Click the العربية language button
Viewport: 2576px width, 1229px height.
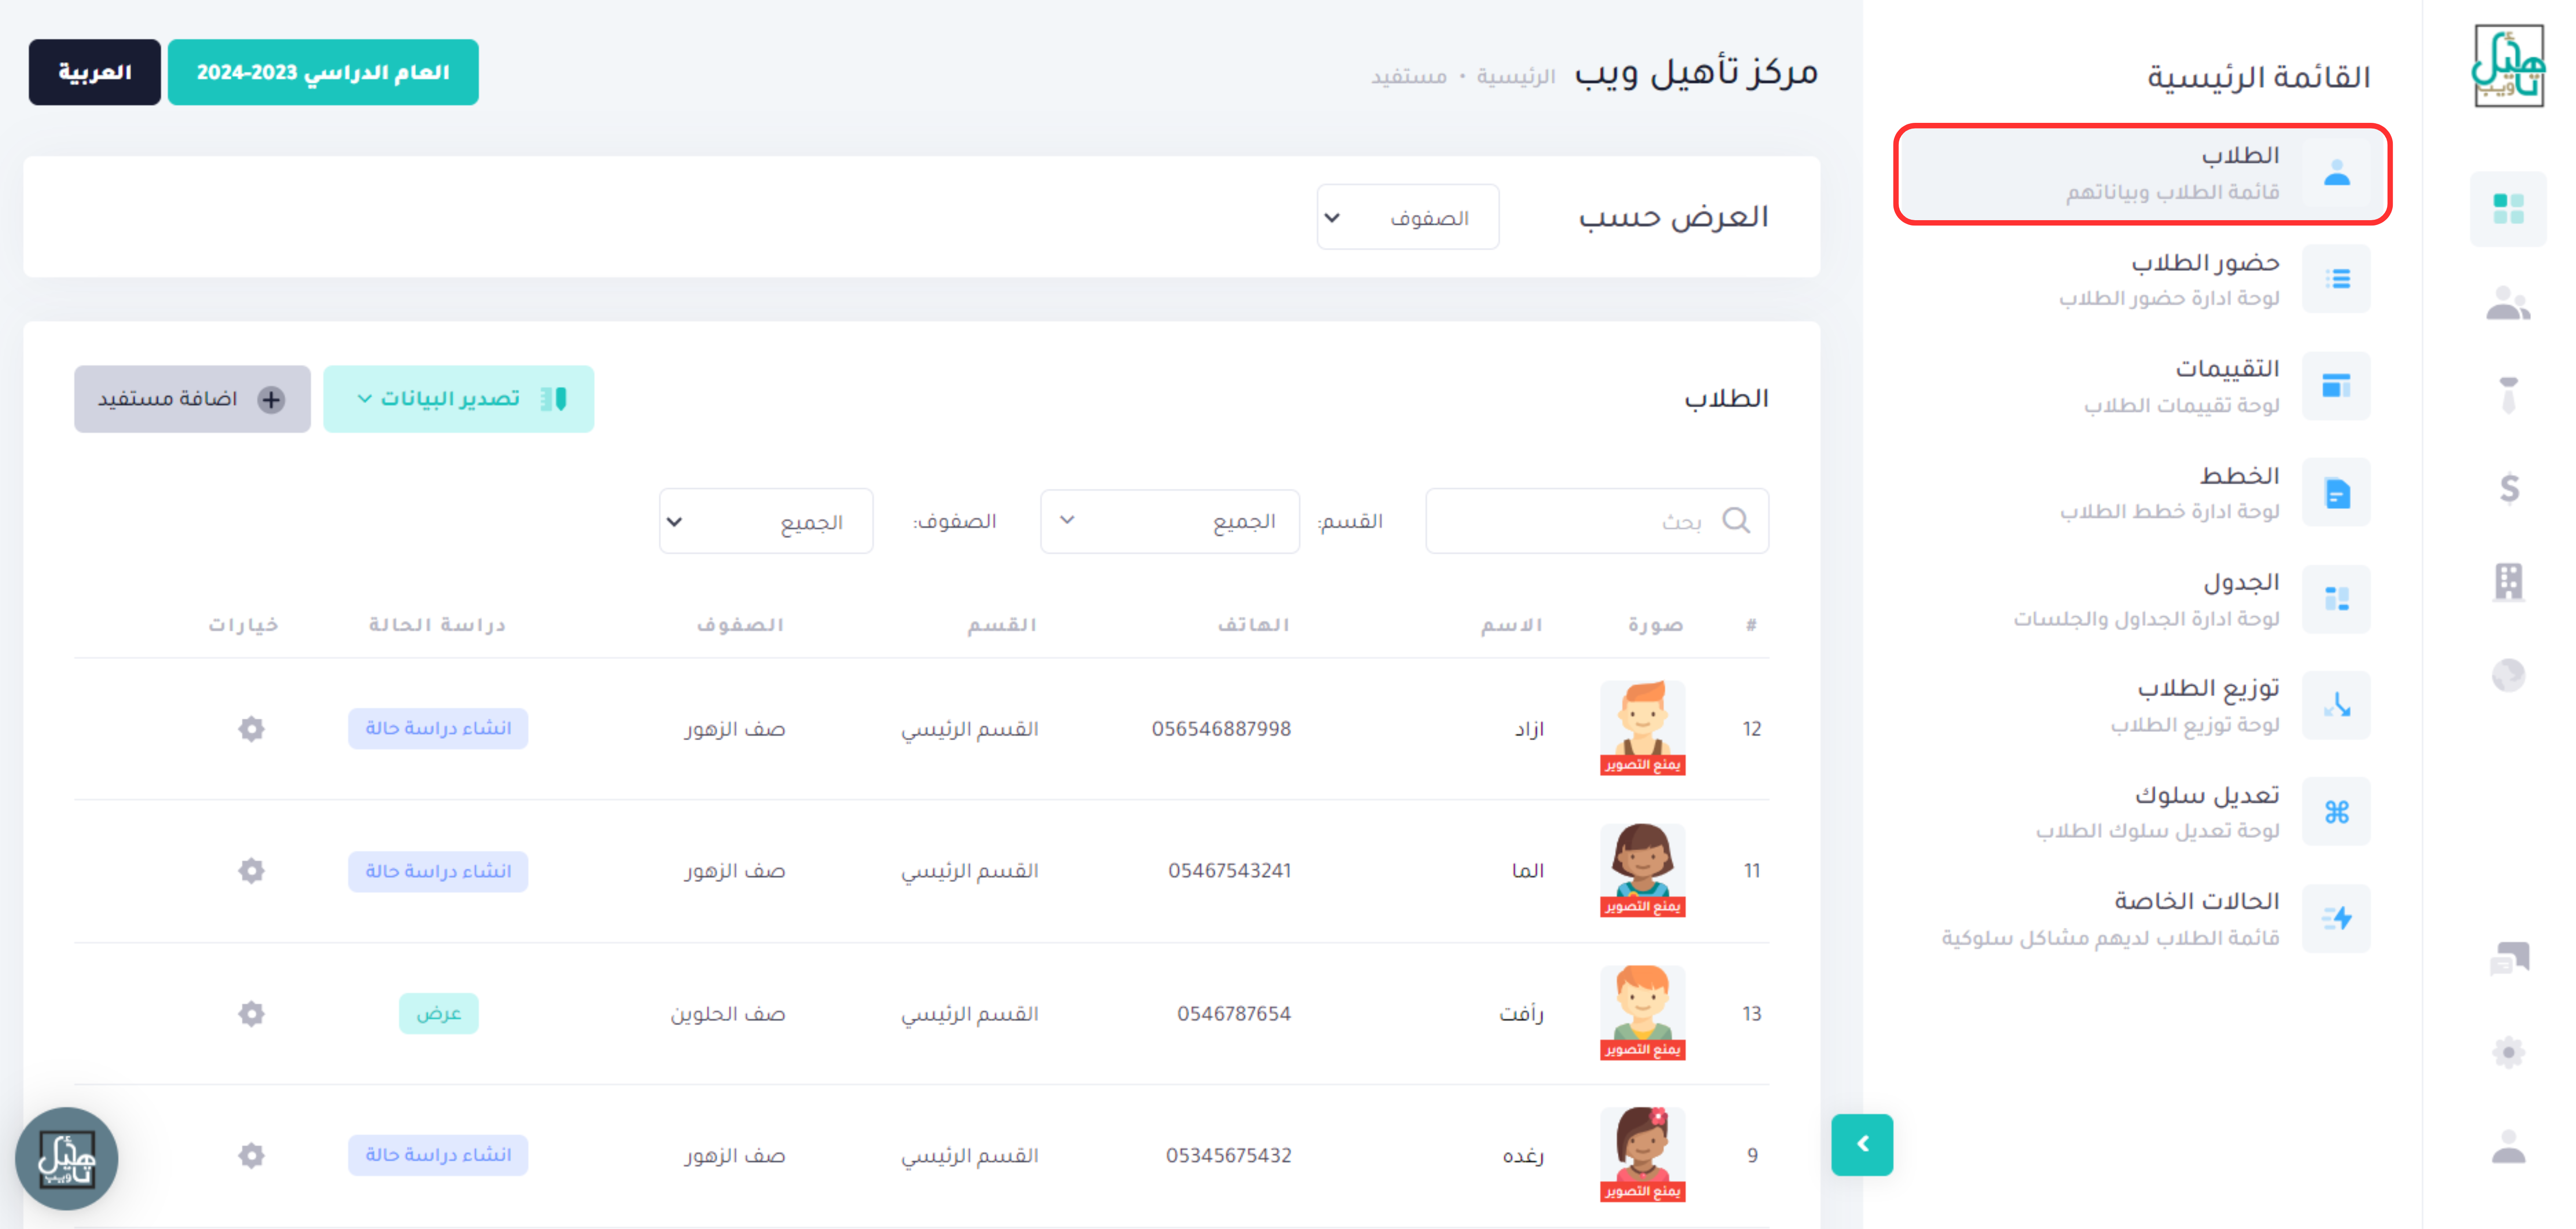(94, 72)
